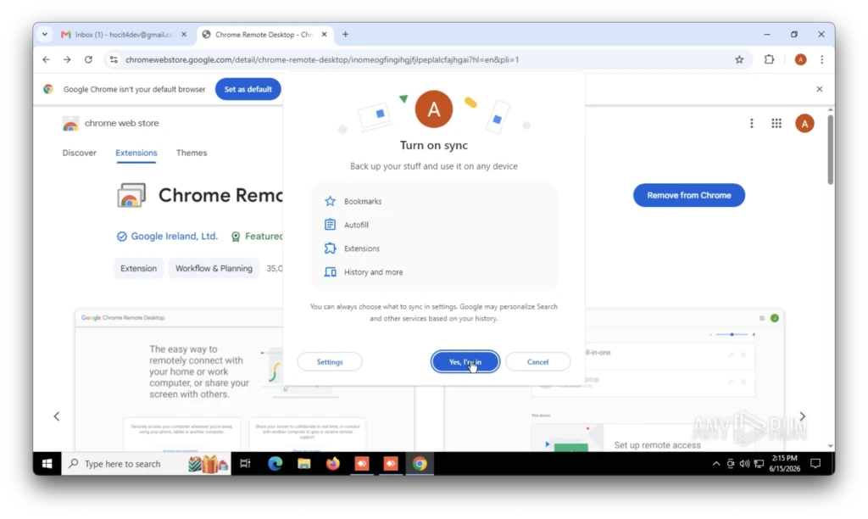Image resolution: width=868 pixels, height=519 pixels.
Task: Open web store more options menu
Action: (x=752, y=124)
